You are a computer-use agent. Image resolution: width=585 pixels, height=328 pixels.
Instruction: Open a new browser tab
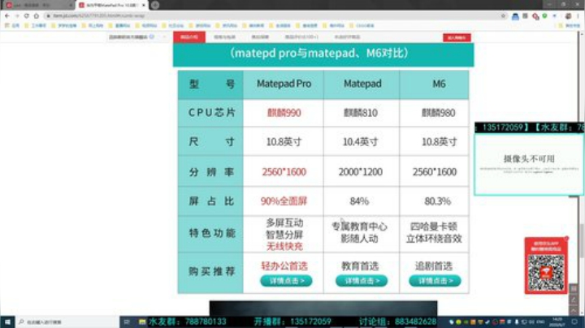(x=155, y=5)
